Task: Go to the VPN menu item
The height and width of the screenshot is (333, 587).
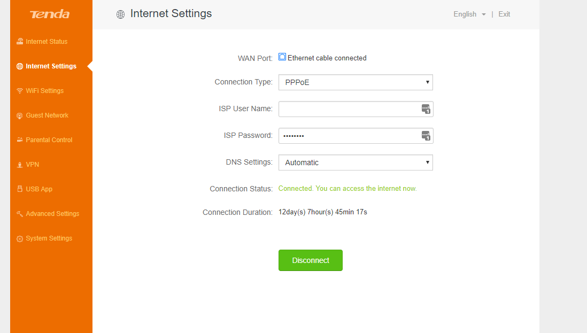Action: pyautogui.click(x=33, y=165)
